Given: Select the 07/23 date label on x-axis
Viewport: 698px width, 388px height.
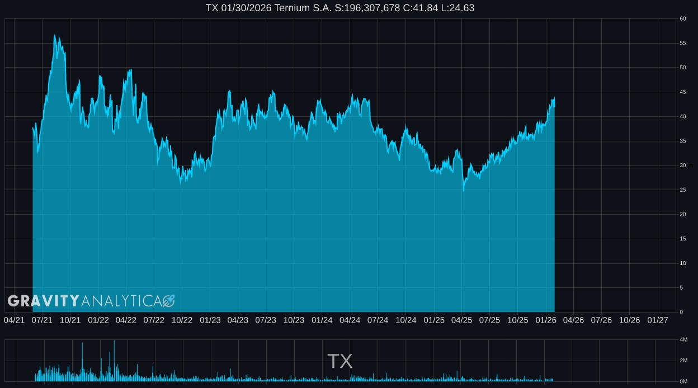Looking at the screenshot, I should [266, 320].
